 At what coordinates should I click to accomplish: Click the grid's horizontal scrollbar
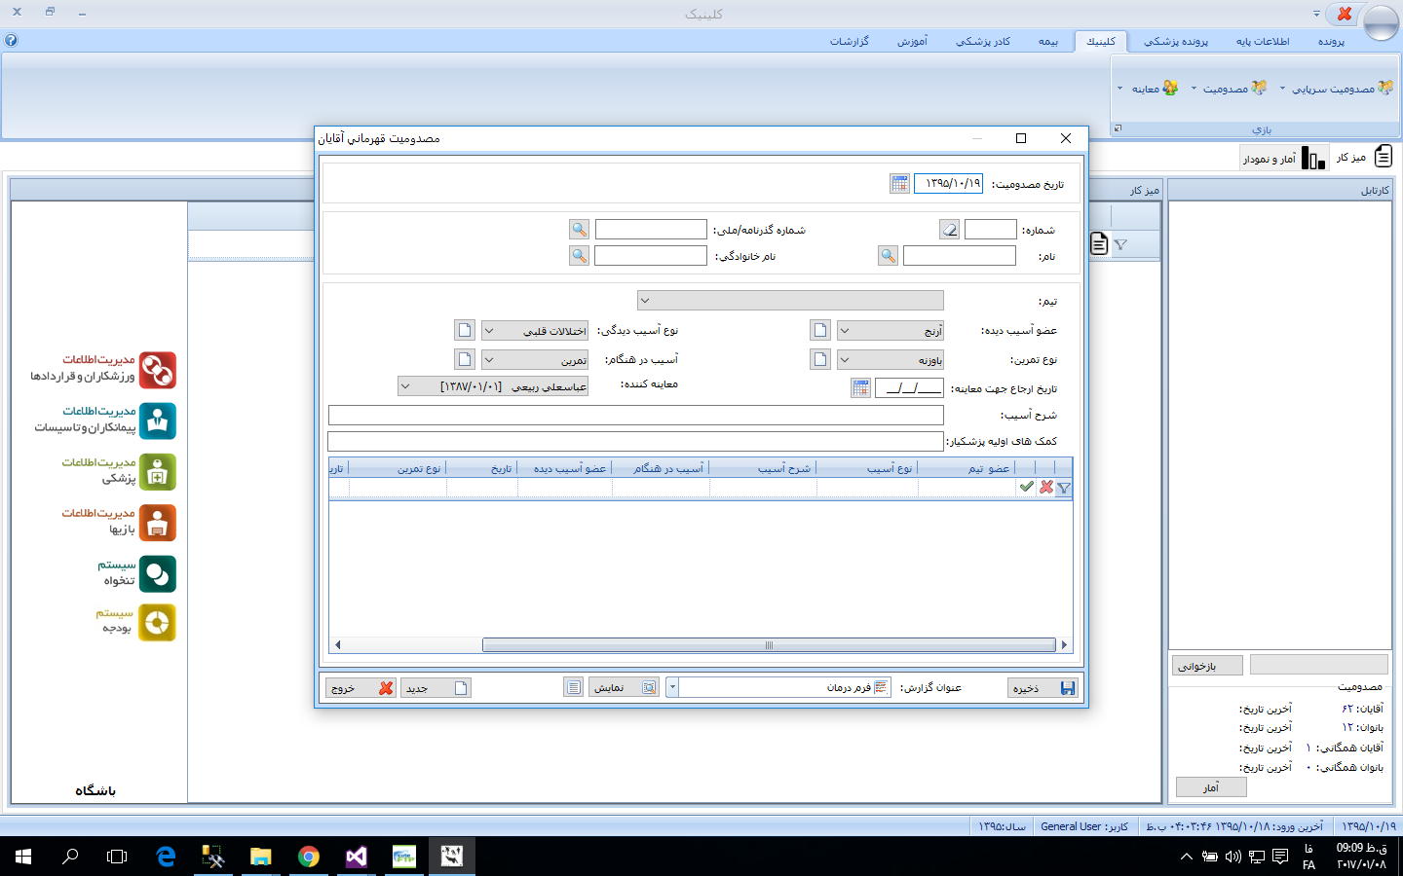(768, 645)
